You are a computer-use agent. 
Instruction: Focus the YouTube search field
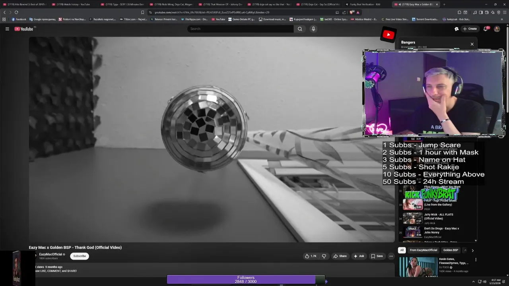click(241, 29)
